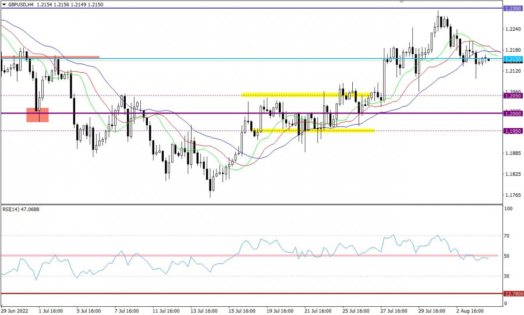Click the red 12.7800 level label

click(x=513, y=294)
